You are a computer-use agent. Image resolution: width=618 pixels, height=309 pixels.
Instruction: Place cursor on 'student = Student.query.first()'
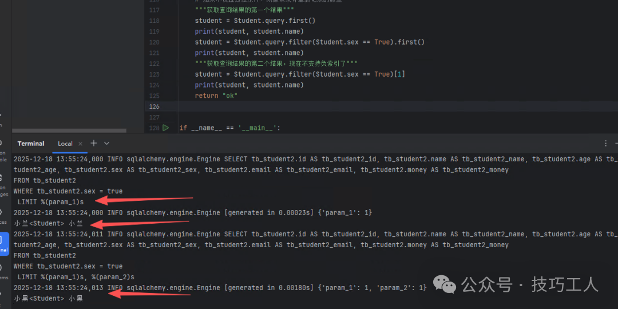tap(255, 21)
